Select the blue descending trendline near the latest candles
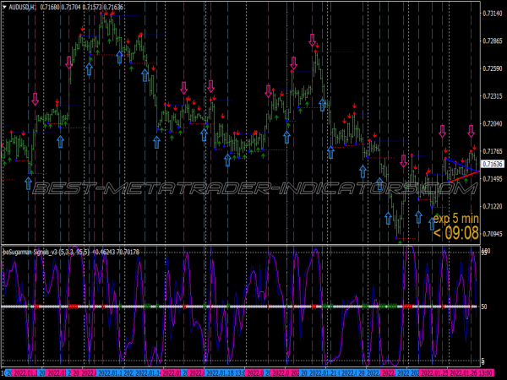Image resolution: width=507 pixels, height=380 pixels. pyautogui.click(x=461, y=166)
